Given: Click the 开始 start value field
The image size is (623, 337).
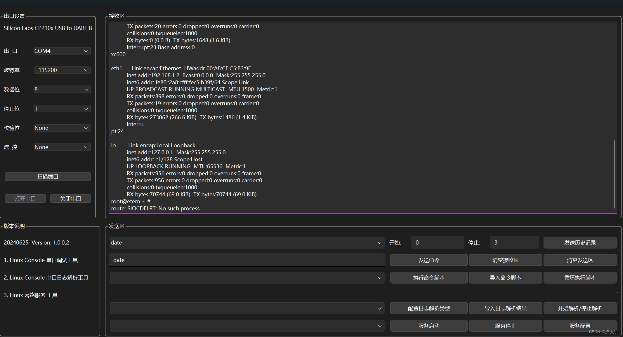Looking at the screenshot, I should pos(438,242).
